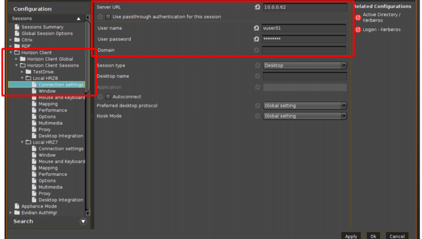Open the Logon - Kerberos link icon
The height and width of the screenshot is (239, 422).
[x=358, y=30]
